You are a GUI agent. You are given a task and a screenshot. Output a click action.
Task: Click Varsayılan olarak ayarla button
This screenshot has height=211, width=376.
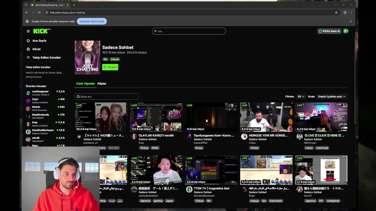[x=92, y=21]
